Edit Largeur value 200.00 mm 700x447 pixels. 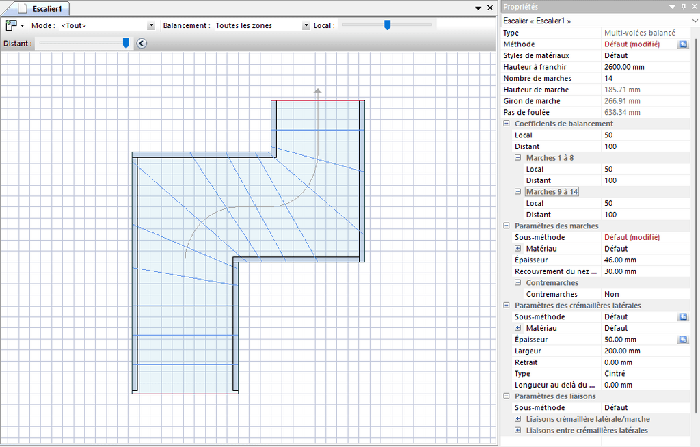pos(645,351)
